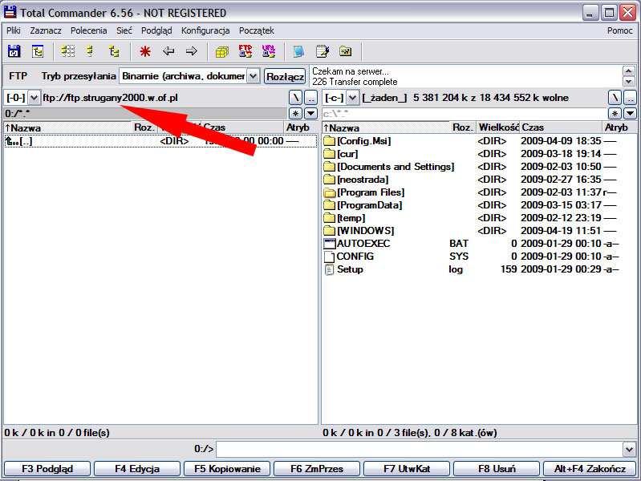Click the right panel root directory backslash button

pyautogui.click(x=615, y=98)
